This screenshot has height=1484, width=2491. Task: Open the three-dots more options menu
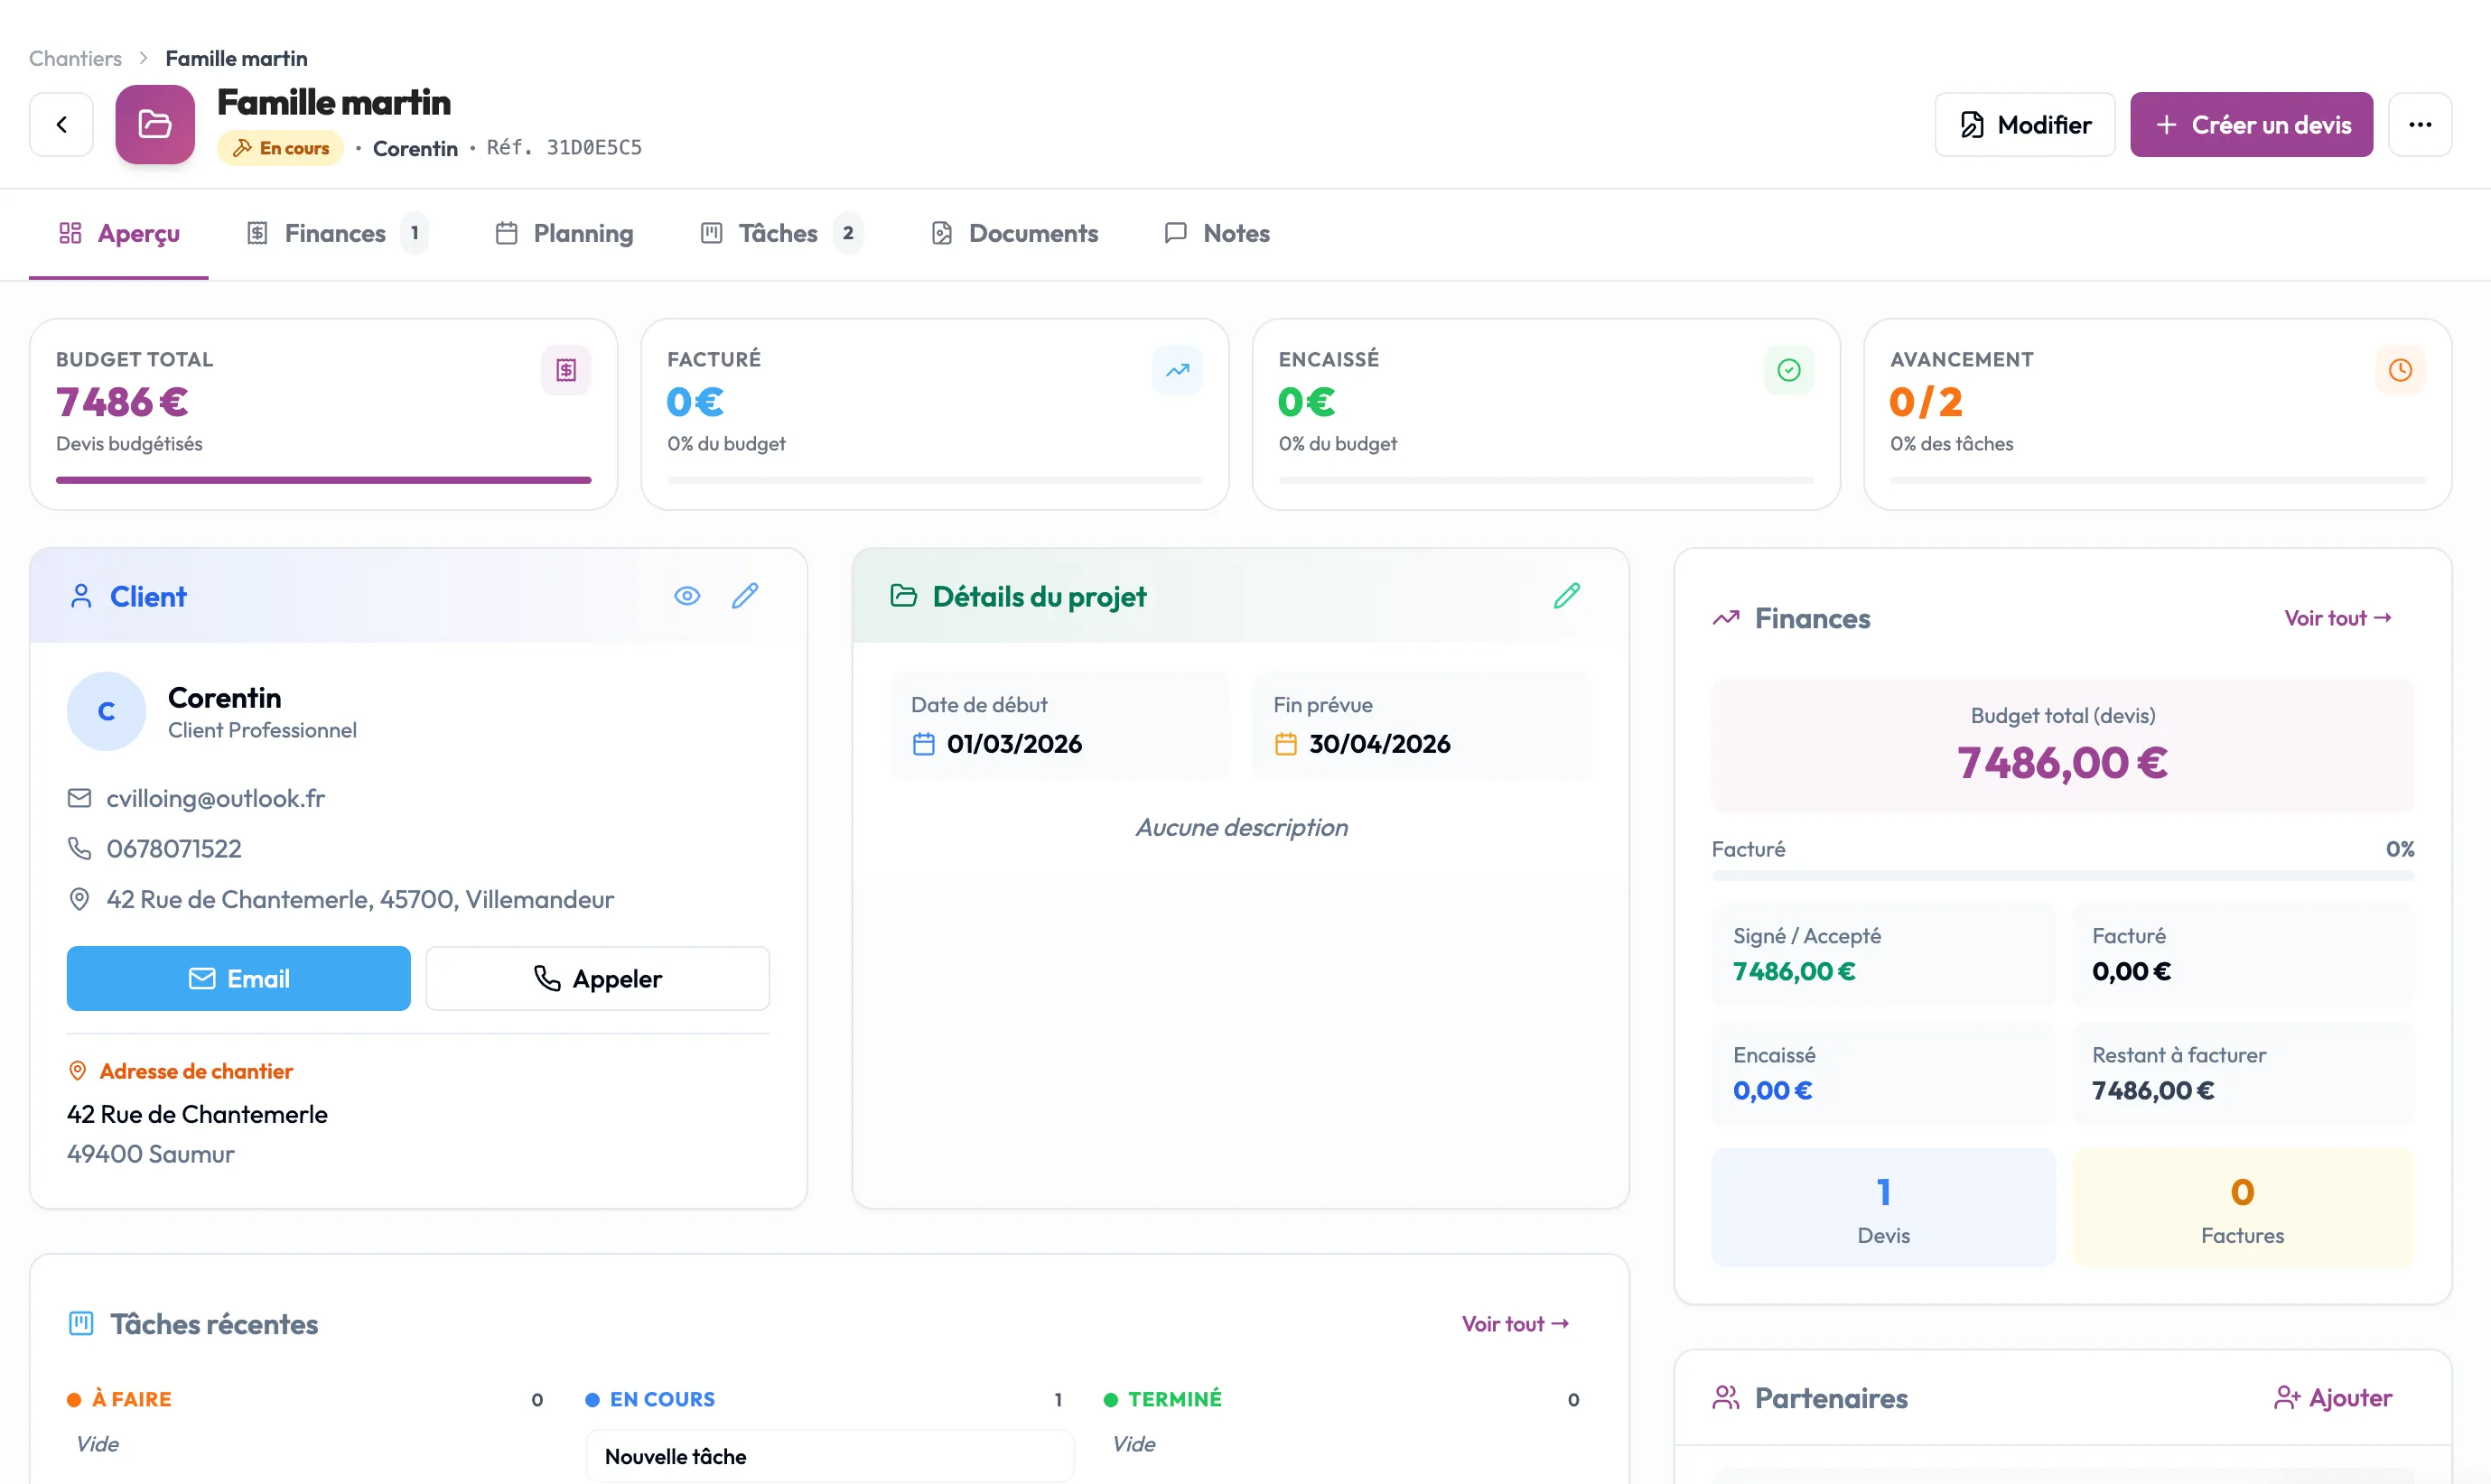(2419, 124)
